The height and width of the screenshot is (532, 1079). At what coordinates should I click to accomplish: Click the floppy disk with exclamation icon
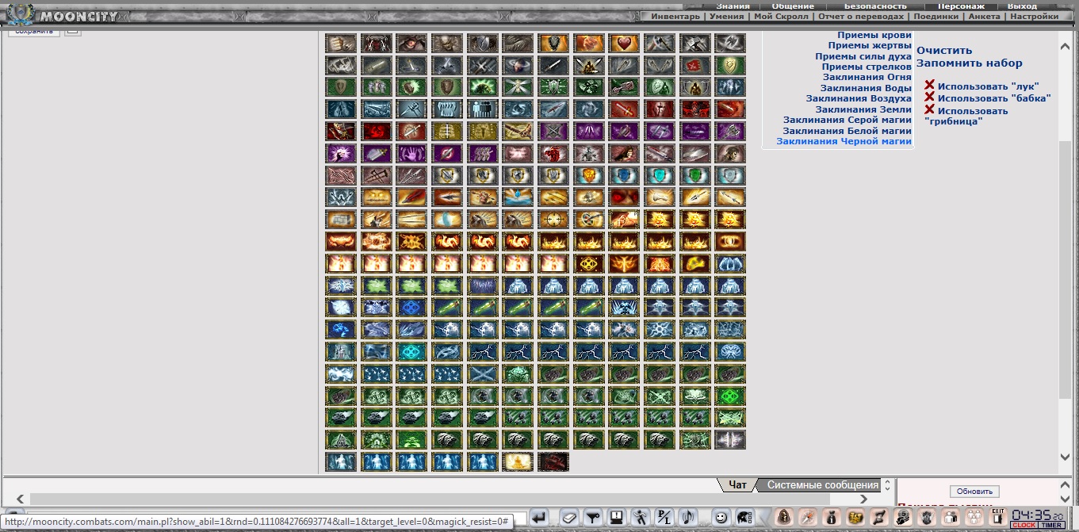pyautogui.click(x=616, y=518)
